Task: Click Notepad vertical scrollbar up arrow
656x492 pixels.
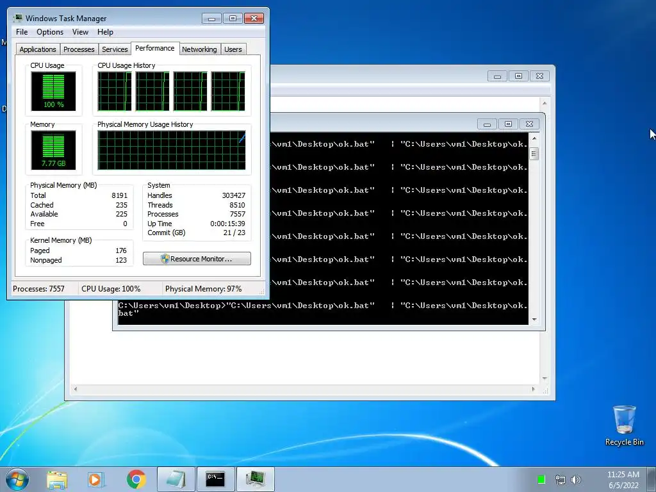Action: click(545, 103)
